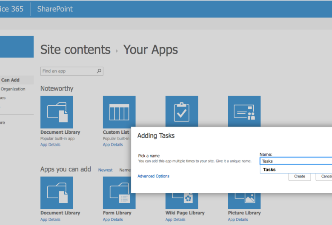This screenshot has width=332, height=225.
Task: Open Advanced Options link
Action: pyautogui.click(x=153, y=176)
